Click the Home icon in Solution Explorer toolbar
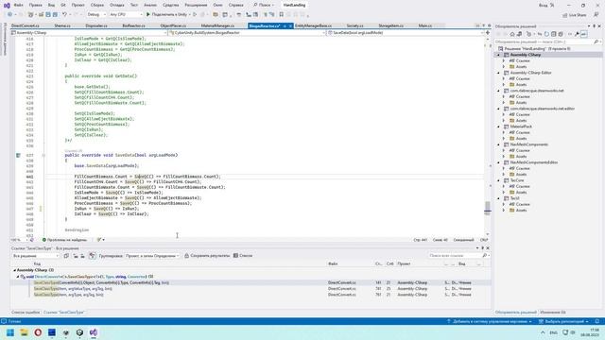The height and width of the screenshot is (340, 605). tap(512, 34)
